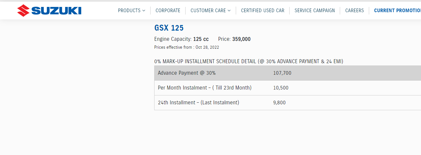Click the Advance Payment @ 30% cell

(187, 73)
